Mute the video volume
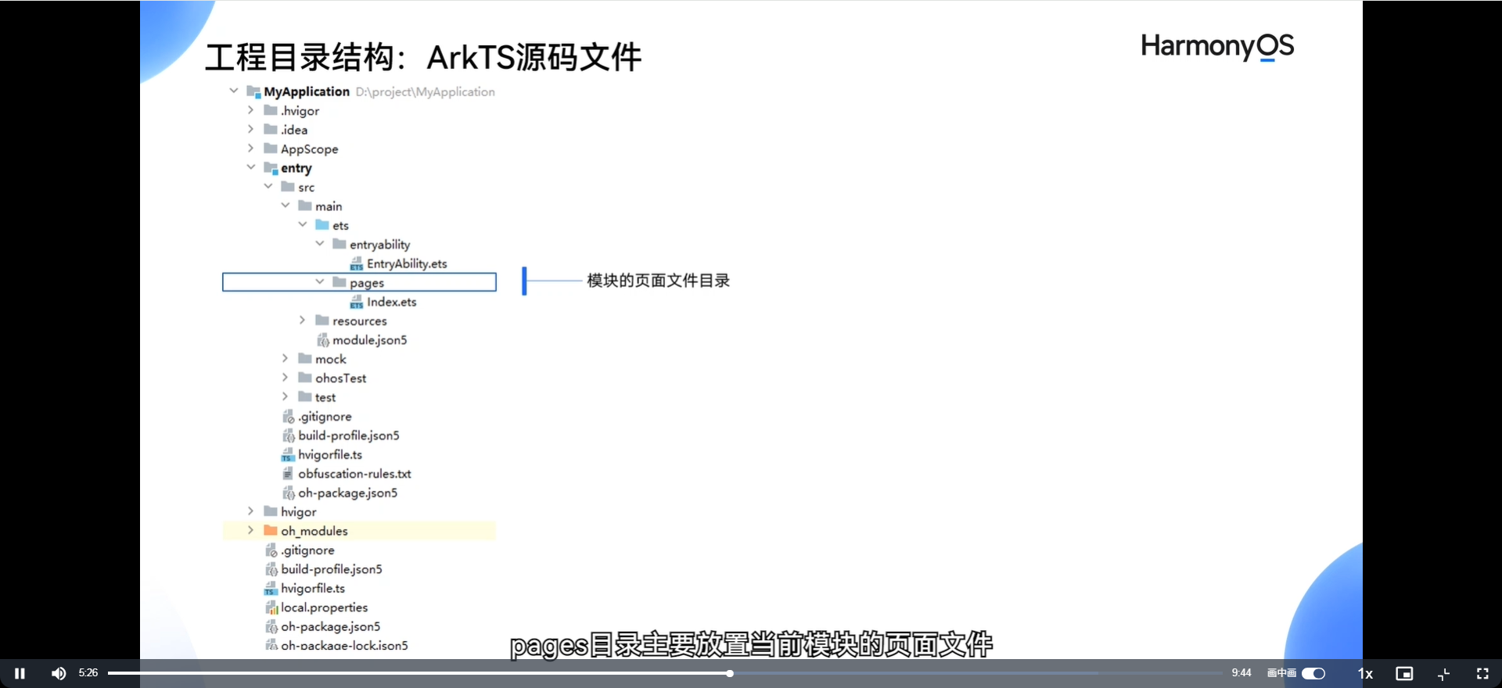This screenshot has width=1502, height=688. coord(59,673)
